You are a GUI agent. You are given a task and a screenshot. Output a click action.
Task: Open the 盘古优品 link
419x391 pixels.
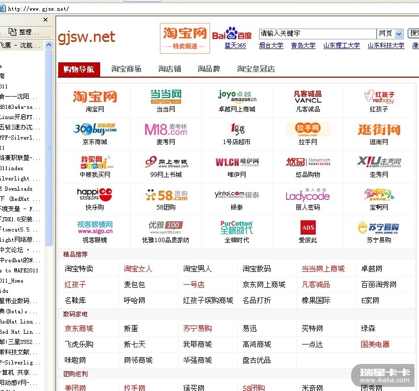click(257, 360)
